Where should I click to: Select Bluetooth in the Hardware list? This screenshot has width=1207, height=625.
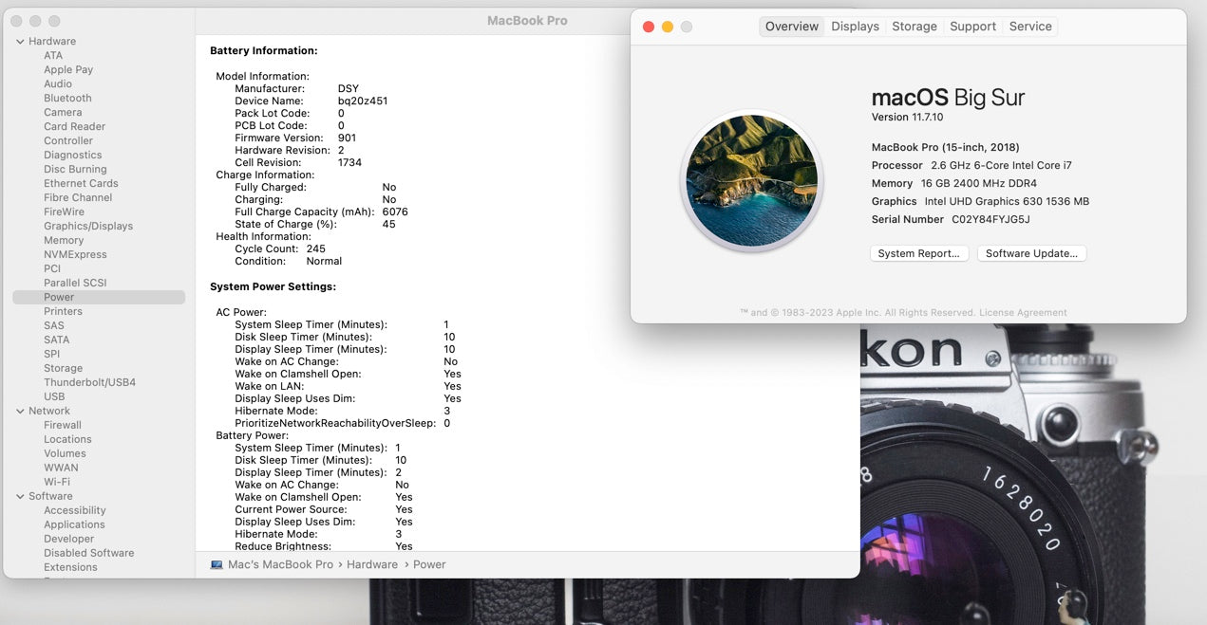pyautogui.click(x=67, y=99)
